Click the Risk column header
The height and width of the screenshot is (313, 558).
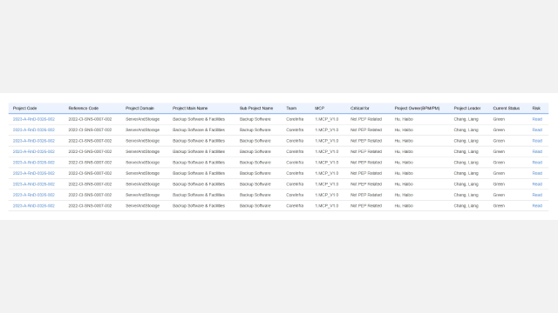click(536, 108)
